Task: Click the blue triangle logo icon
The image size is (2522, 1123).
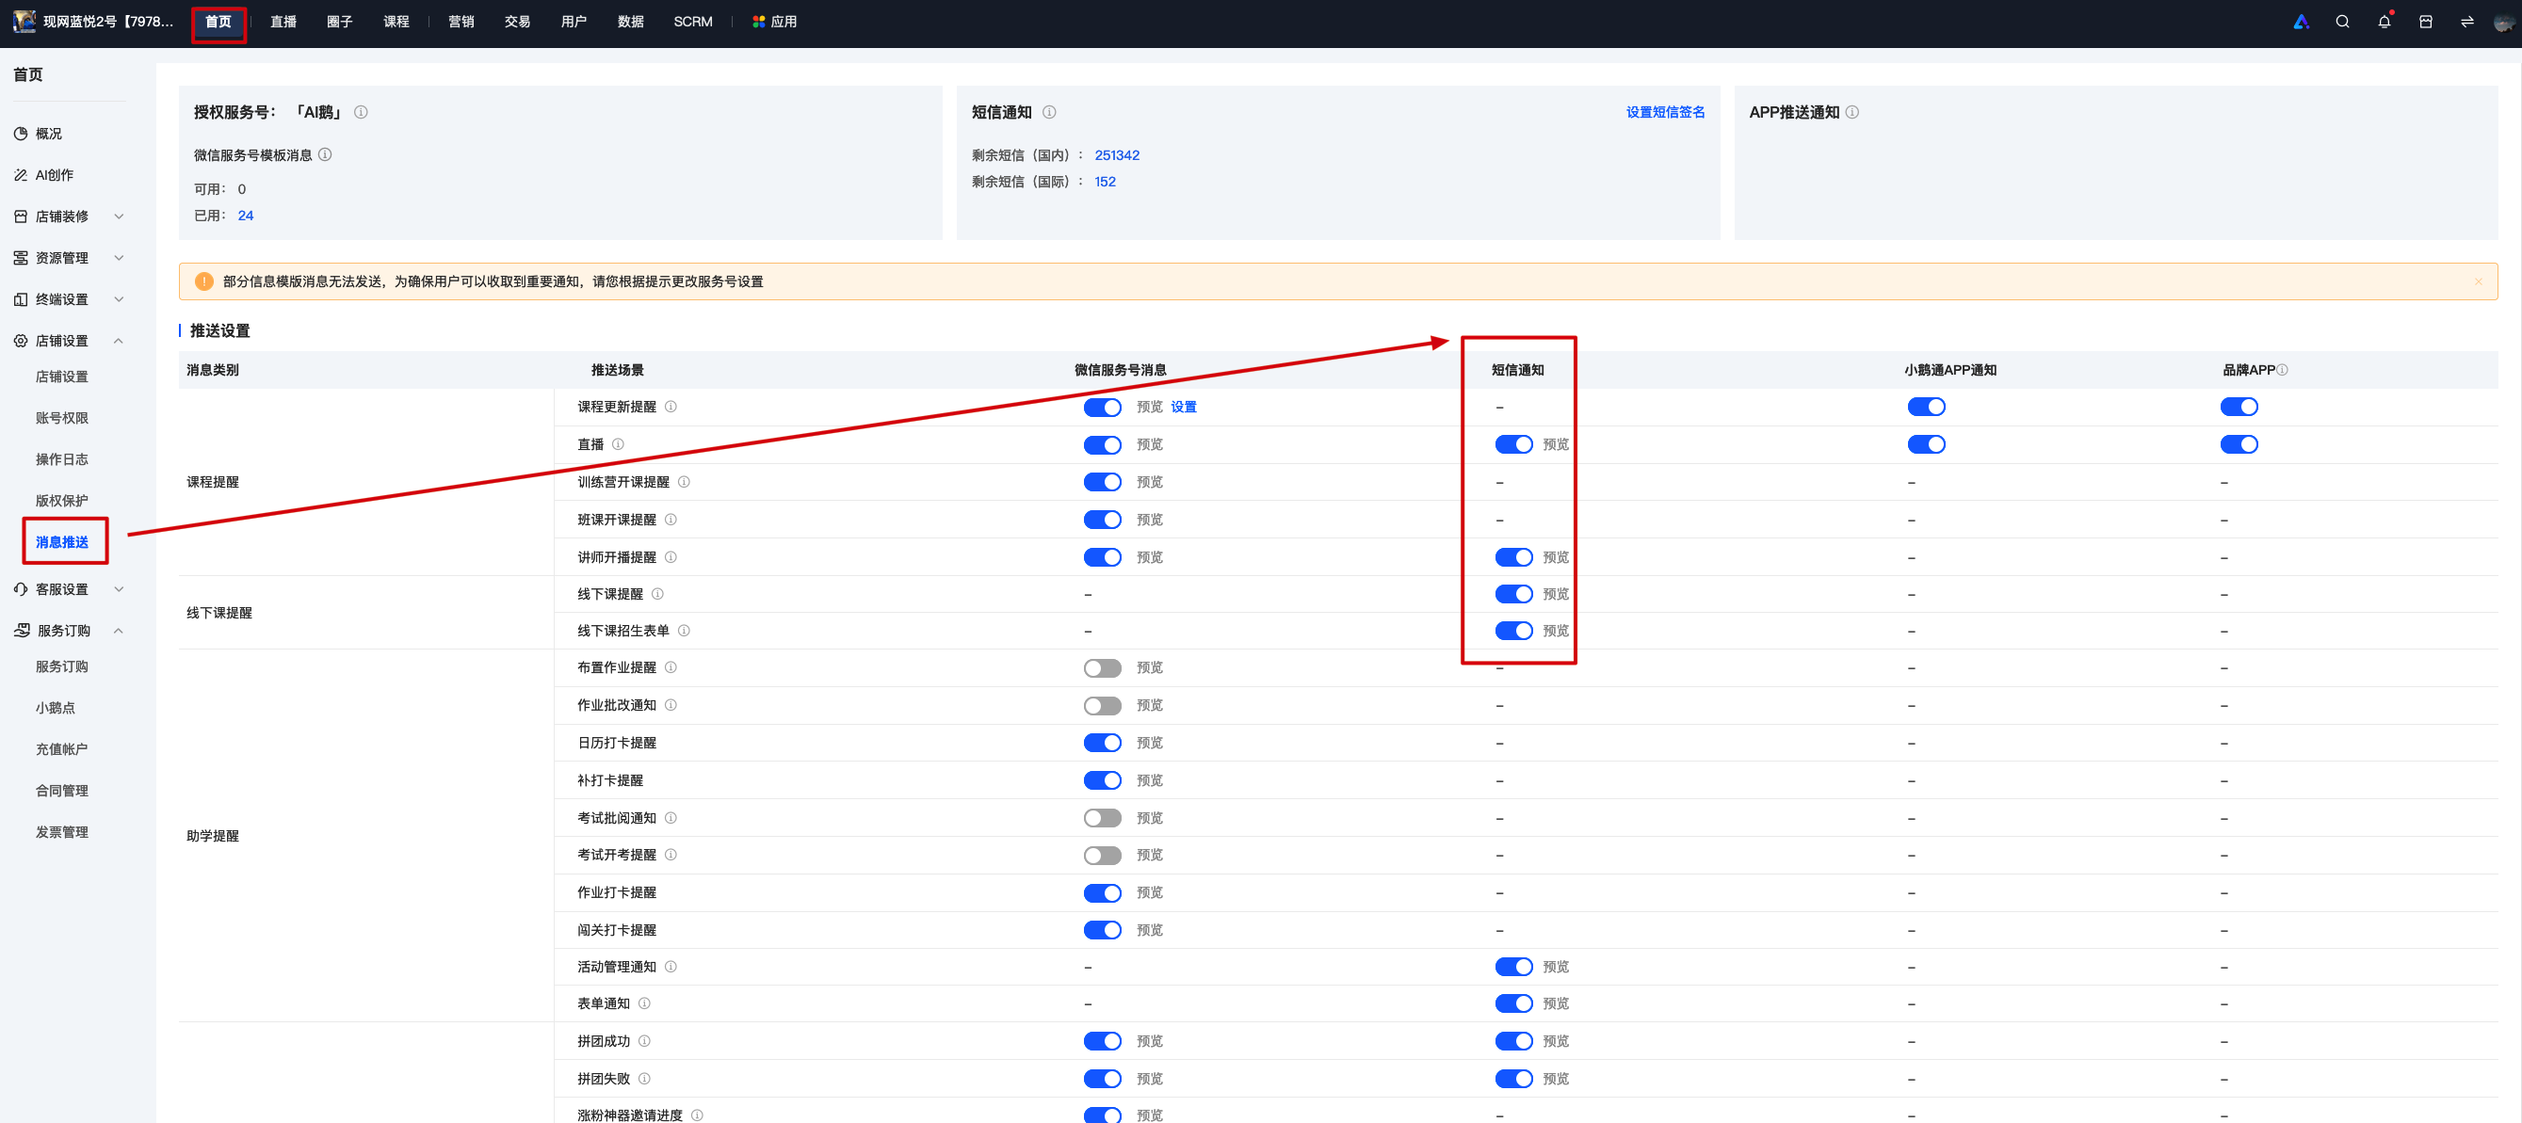Action: tap(2301, 22)
